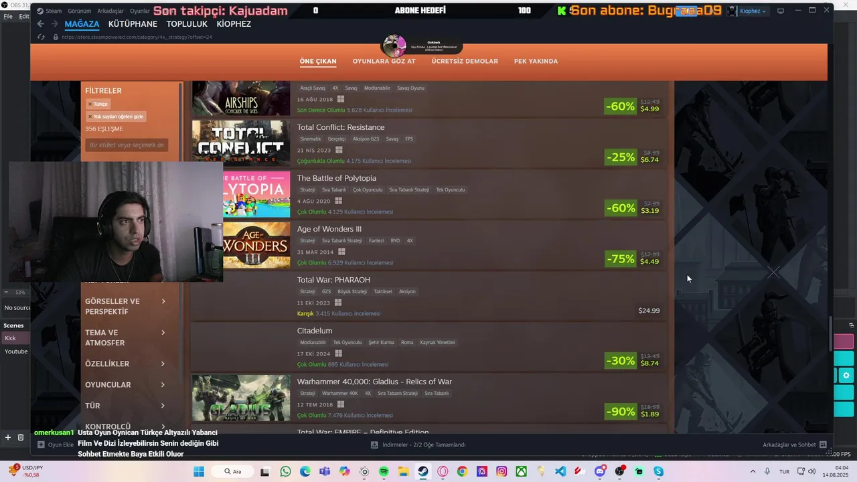Expand the TÜR filter section
Image resolution: width=857 pixels, height=482 pixels.
125,406
